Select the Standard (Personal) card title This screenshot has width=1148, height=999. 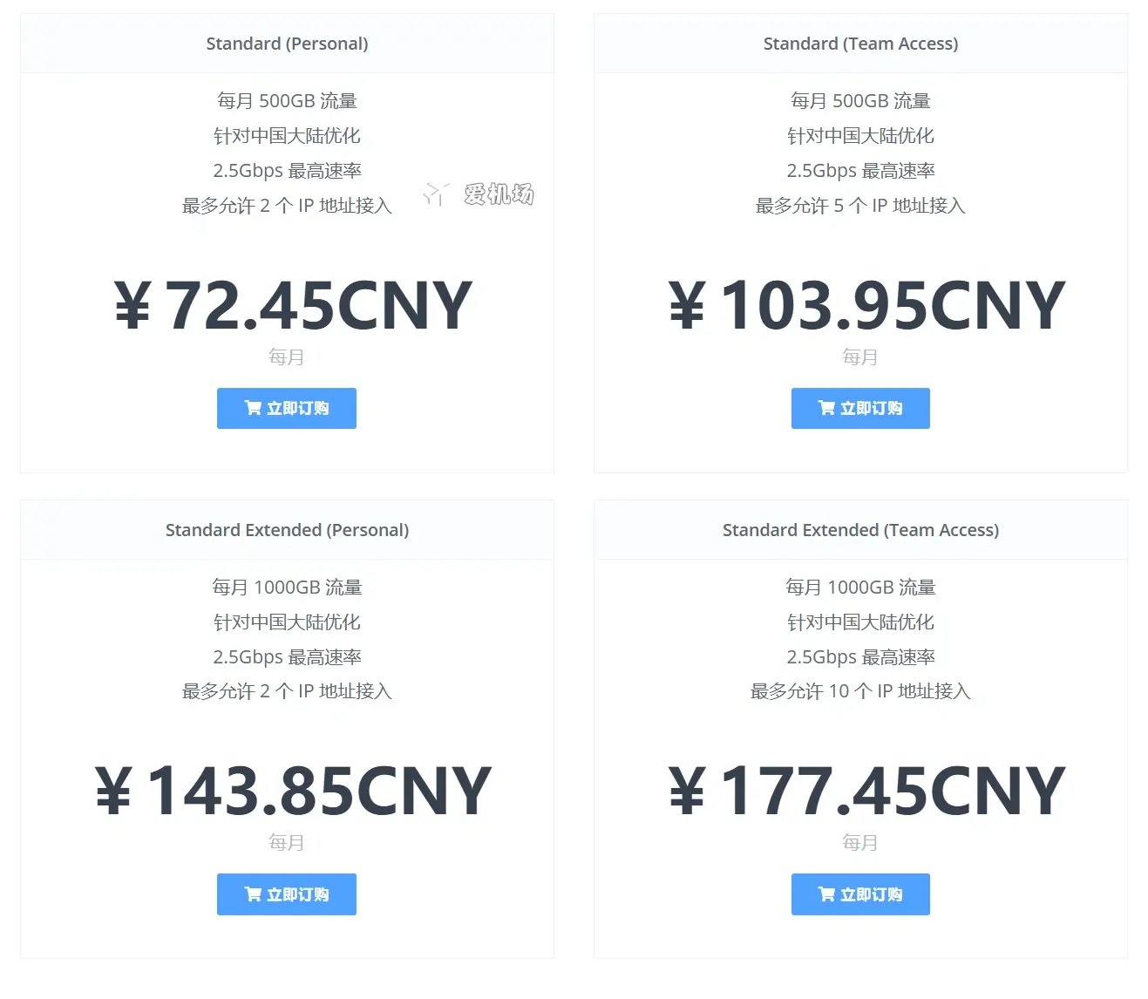point(287,44)
